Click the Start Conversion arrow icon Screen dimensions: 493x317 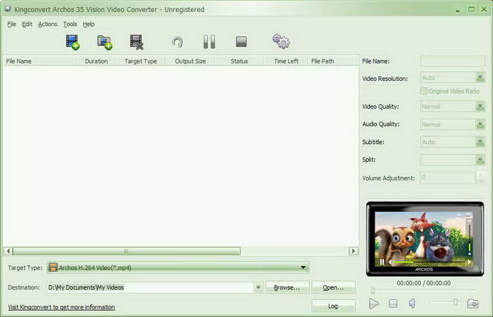pos(177,42)
